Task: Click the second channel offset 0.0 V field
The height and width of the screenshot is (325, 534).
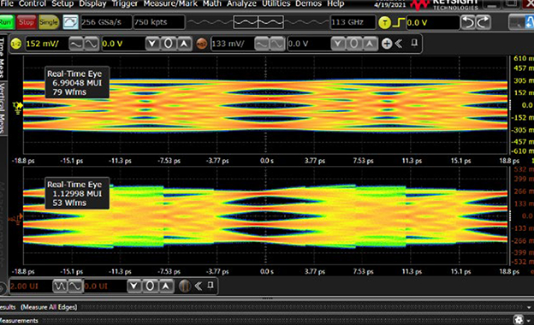Action: [308, 44]
